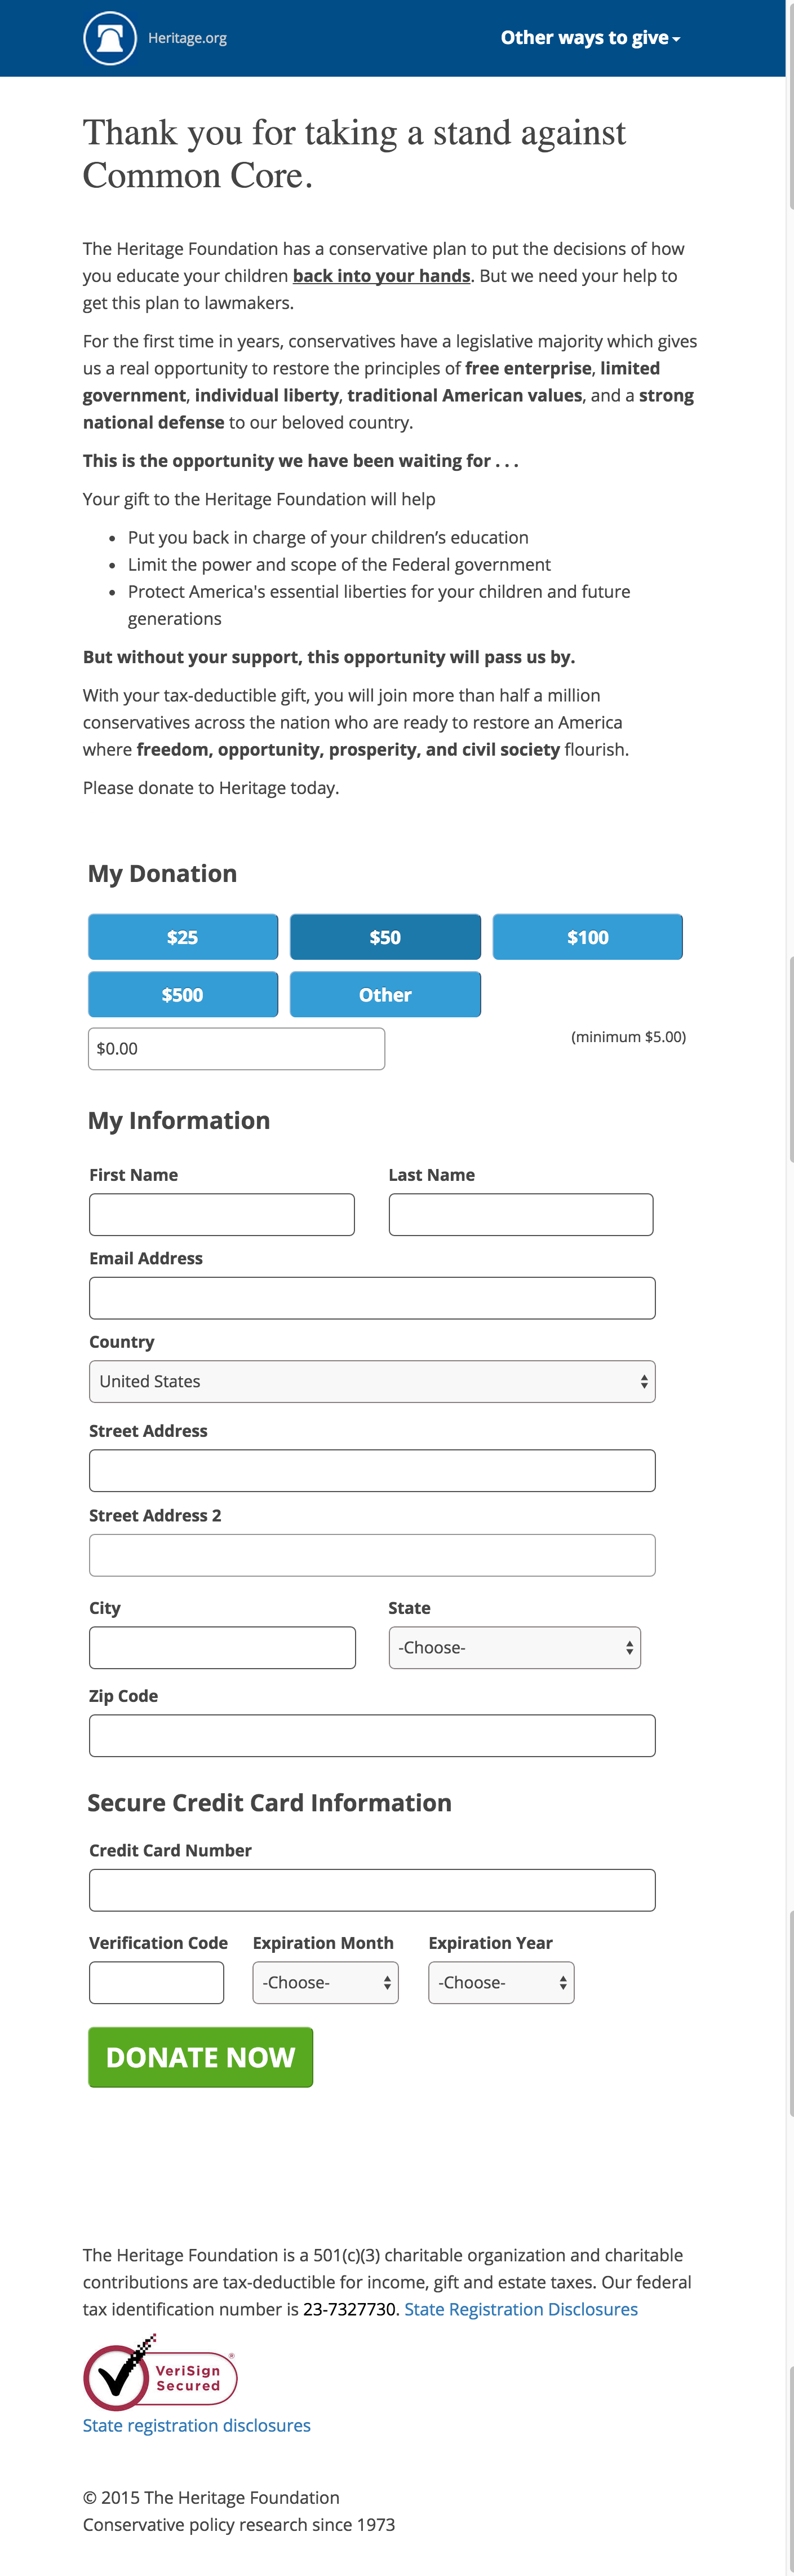Image resolution: width=794 pixels, height=2576 pixels.
Task: Follow the back into your hands link
Action: pos(380,276)
